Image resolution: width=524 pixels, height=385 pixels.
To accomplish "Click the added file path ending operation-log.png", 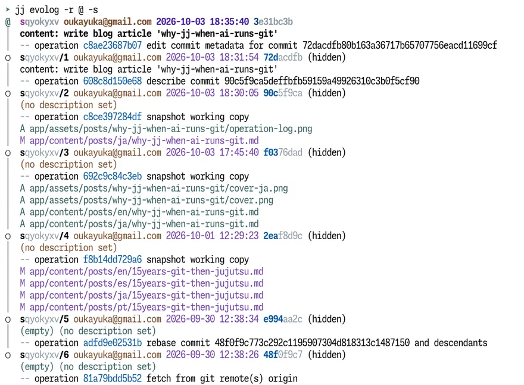I will tap(171, 129).
